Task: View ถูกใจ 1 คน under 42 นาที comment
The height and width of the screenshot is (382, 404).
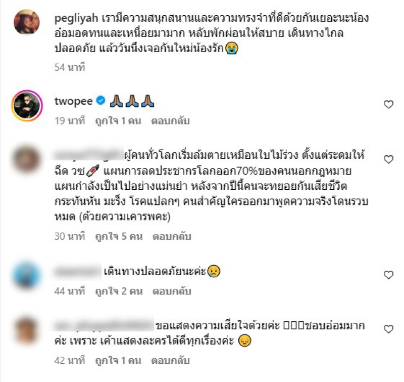Action: [x=118, y=360]
